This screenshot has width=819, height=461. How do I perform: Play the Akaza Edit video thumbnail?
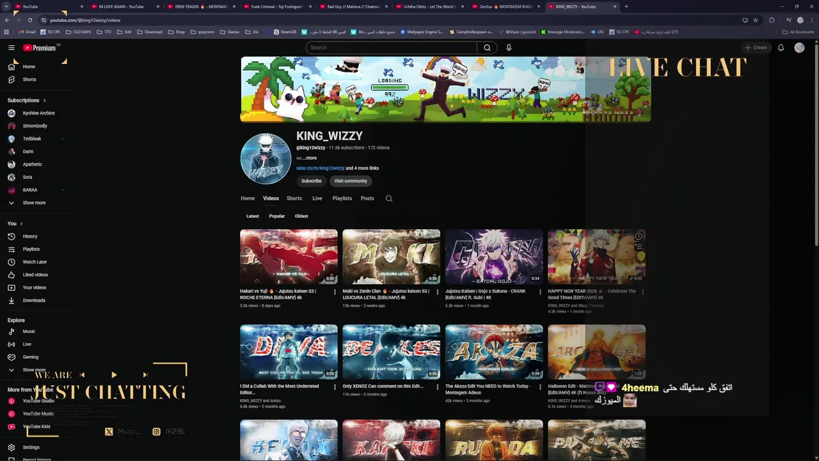click(494, 352)
